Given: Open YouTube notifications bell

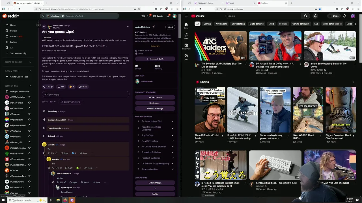Looking at the screenshot, I should click(345, 16).
